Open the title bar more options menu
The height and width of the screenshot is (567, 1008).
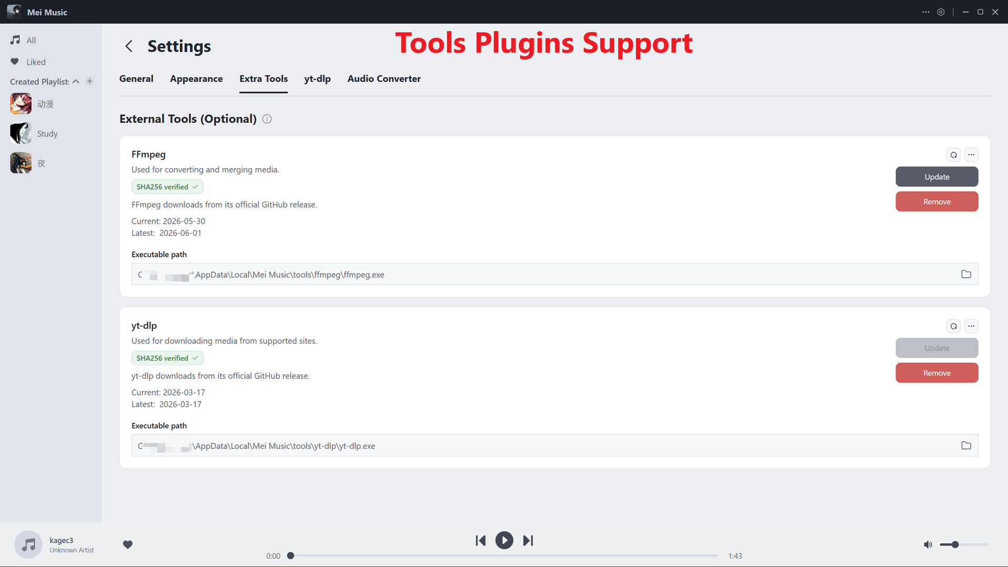point(926,12)
